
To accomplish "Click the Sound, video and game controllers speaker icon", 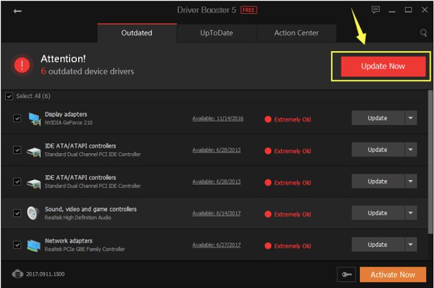I will pyautogui.click(x=33, y=213).
